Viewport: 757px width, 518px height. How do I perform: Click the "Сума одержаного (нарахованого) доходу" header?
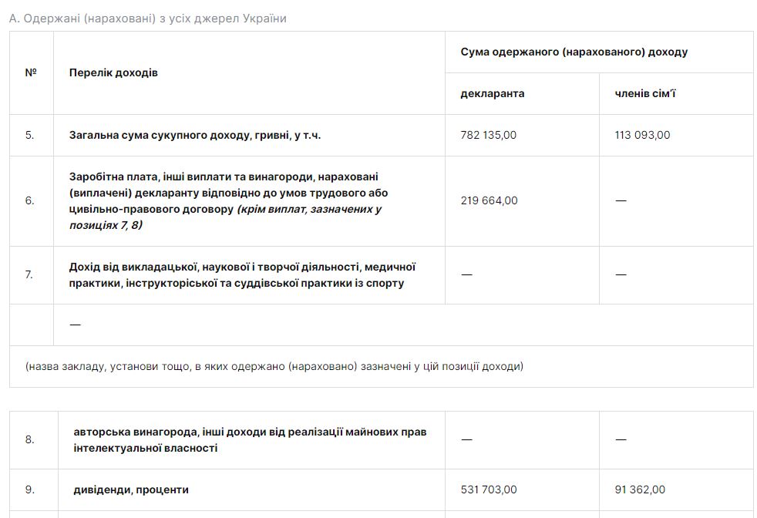574,52
